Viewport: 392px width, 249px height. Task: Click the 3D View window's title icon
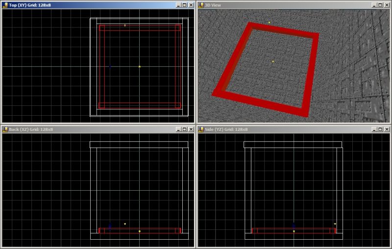[201, 5]
